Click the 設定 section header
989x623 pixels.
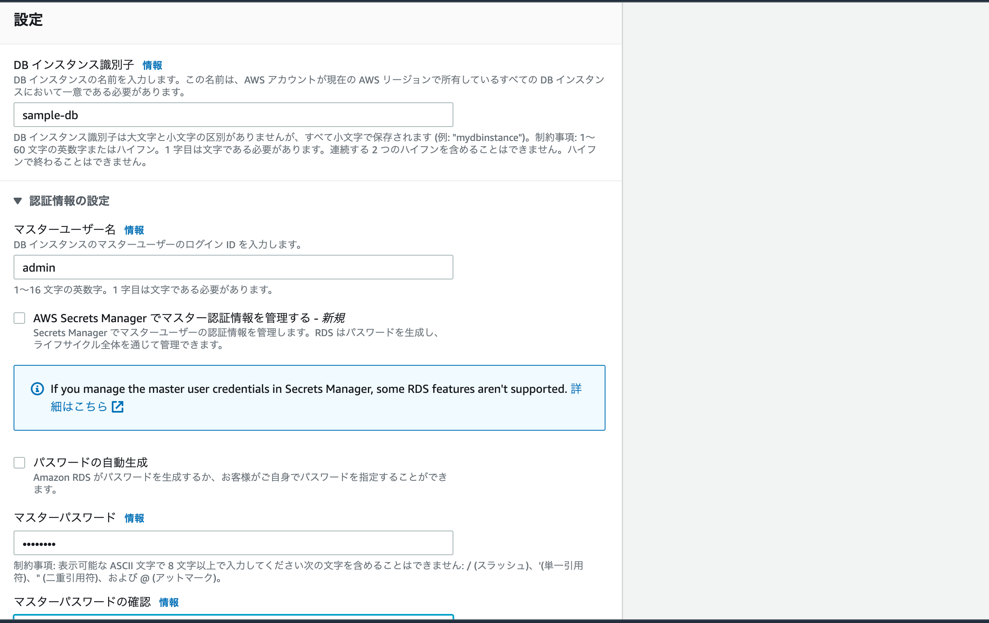27,19
